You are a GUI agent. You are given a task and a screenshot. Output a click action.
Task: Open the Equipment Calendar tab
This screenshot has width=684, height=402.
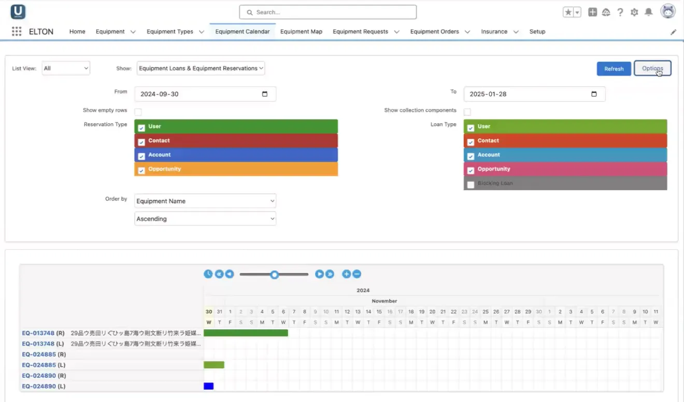[x=243, y=32]
